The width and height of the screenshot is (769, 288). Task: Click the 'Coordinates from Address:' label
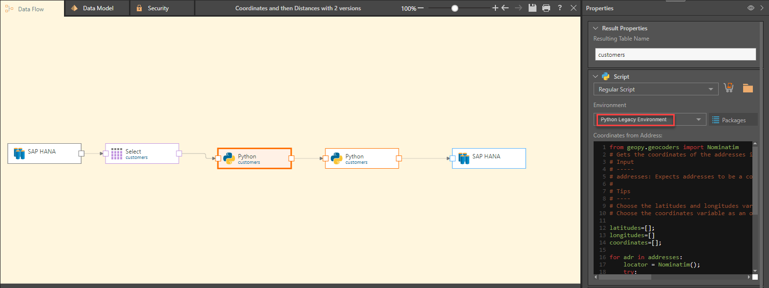(x=627, y=135)
